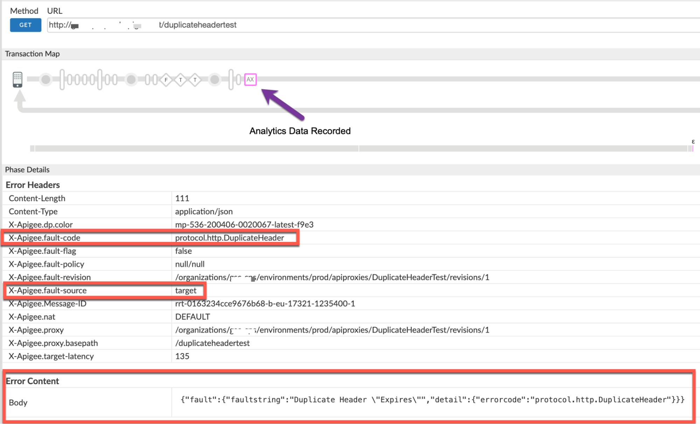Select the first circle step in flow

46,79
